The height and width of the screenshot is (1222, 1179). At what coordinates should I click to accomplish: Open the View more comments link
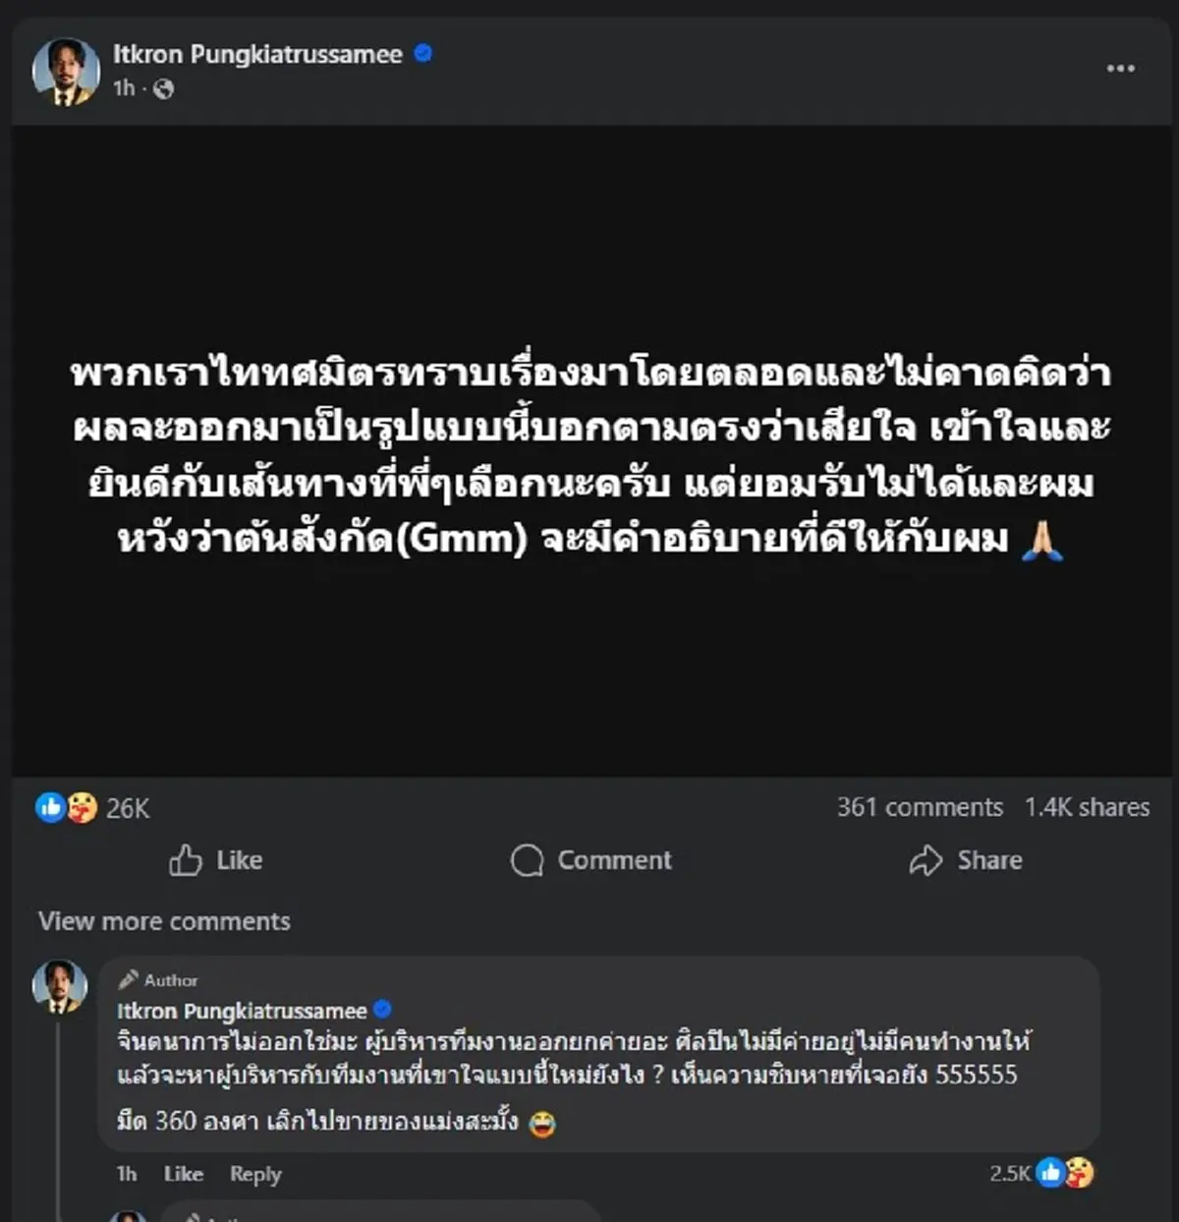(x=162, y=921)
